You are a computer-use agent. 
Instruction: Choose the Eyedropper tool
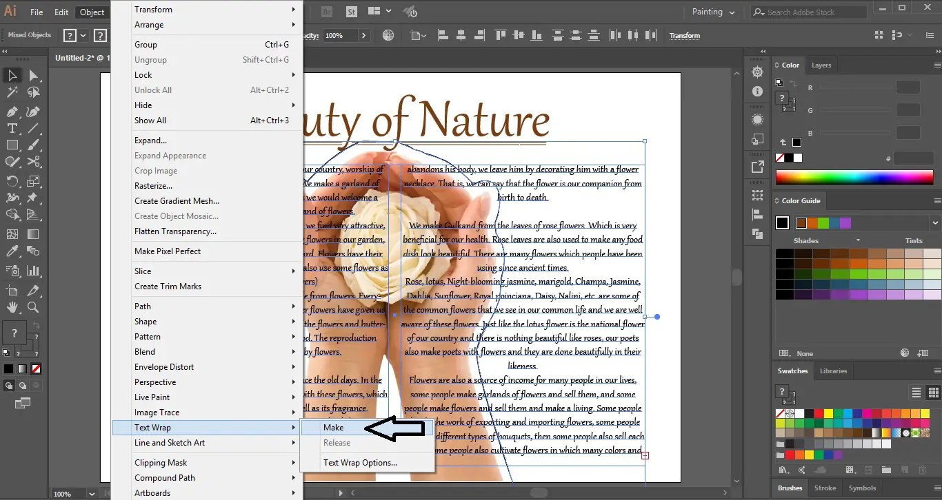[12, 252]
